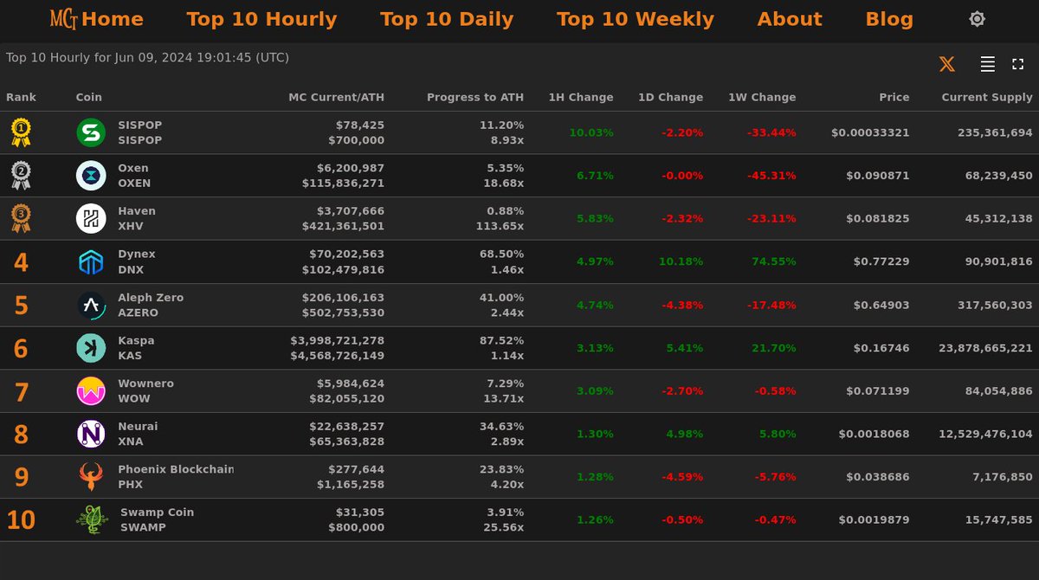Click Neurai supply 12,529,476,104

click(x=985, y=434)
